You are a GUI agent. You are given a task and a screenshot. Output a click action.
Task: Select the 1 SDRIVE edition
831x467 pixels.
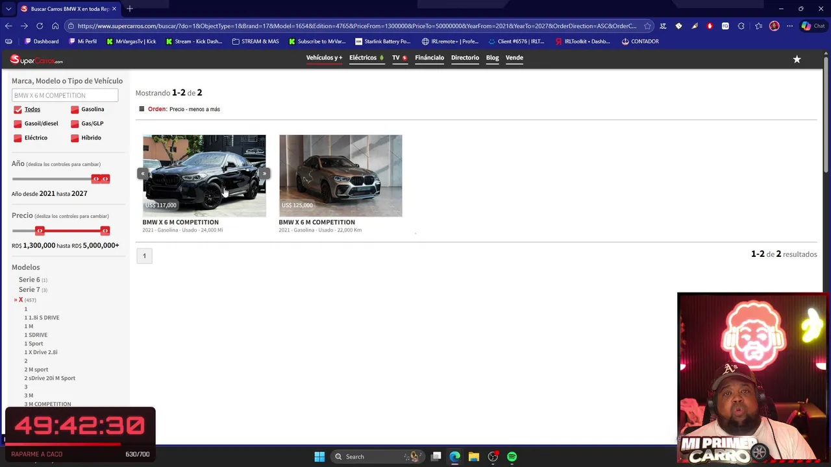[36, 335]
